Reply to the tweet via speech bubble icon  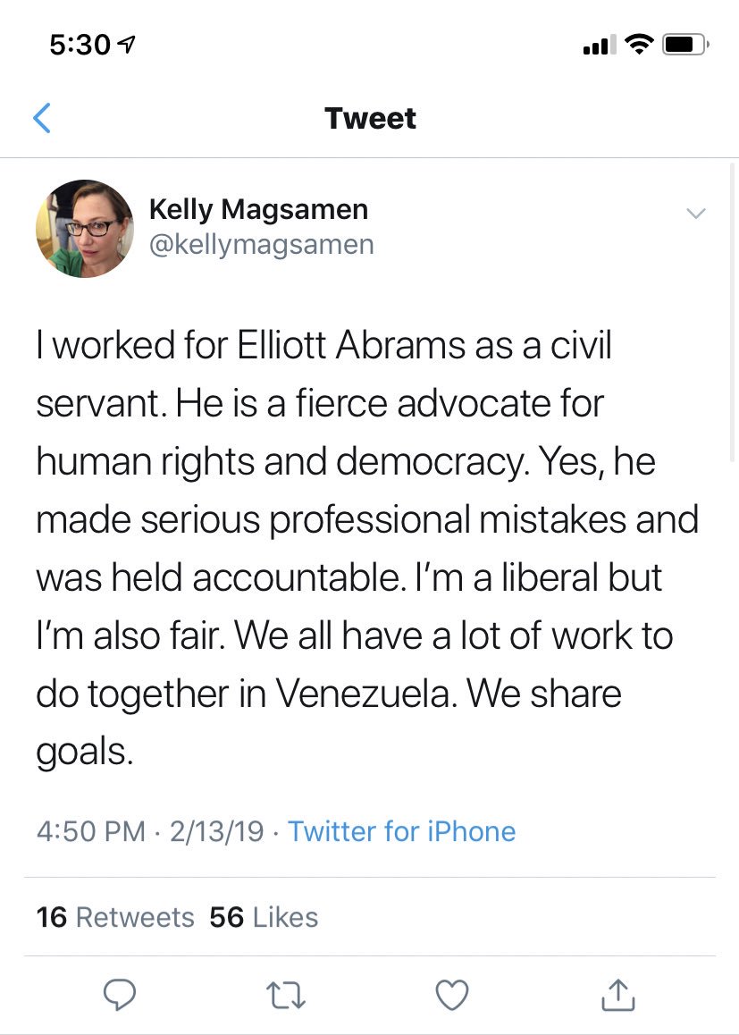coord(120,994)
